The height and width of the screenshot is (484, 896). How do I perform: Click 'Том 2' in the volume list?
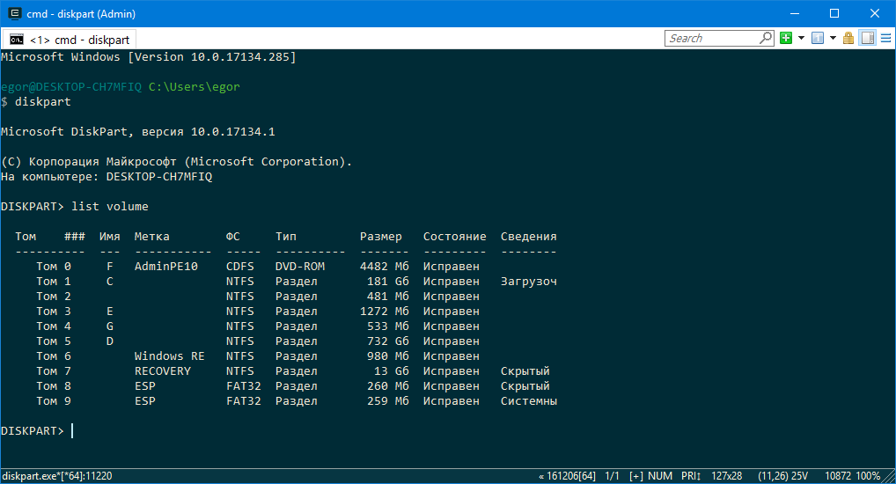[54, 296]
